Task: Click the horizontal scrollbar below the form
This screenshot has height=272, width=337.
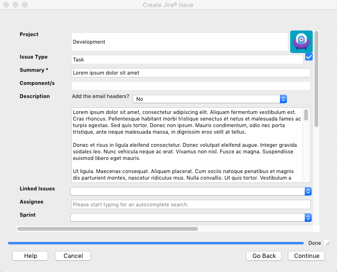Action: 108,229
